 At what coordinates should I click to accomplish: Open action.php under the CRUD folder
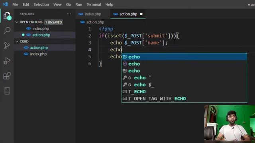click(x=45, y=48)
